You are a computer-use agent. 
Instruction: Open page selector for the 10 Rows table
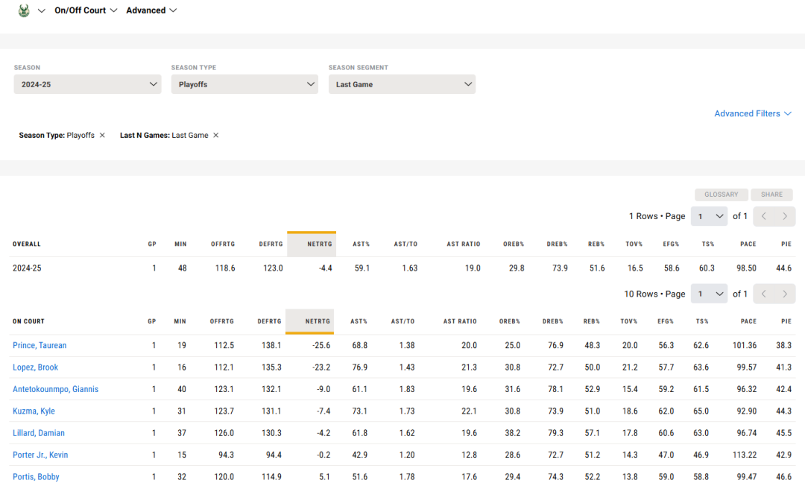[x=709, y=294]
